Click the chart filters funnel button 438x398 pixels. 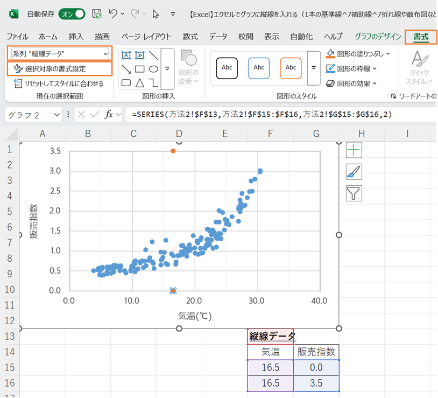pos(354,193)
